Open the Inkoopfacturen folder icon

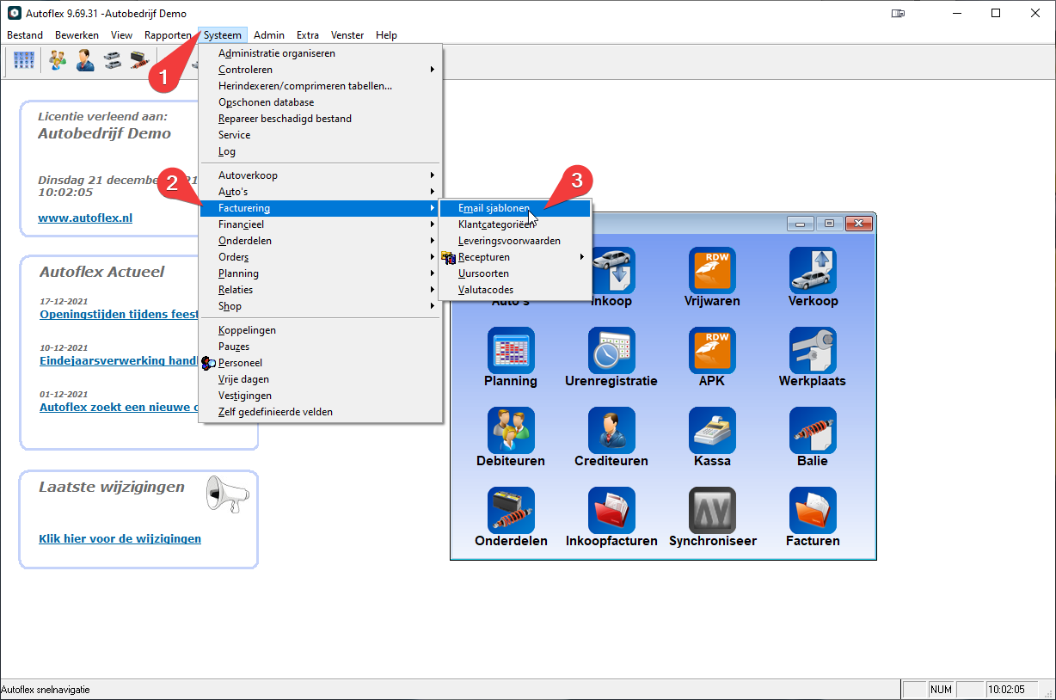point(611,510)
